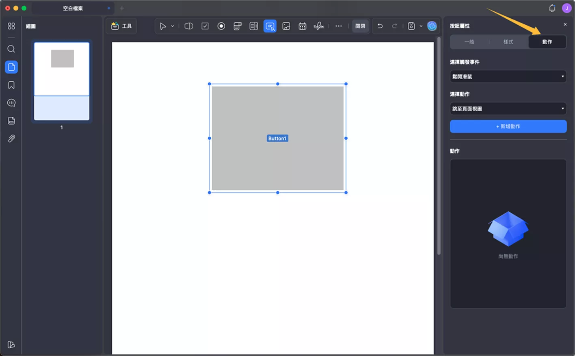575x356 pixels.
Task: Click the 關閉 close form editing button
Action: click(x=360, y=26)
